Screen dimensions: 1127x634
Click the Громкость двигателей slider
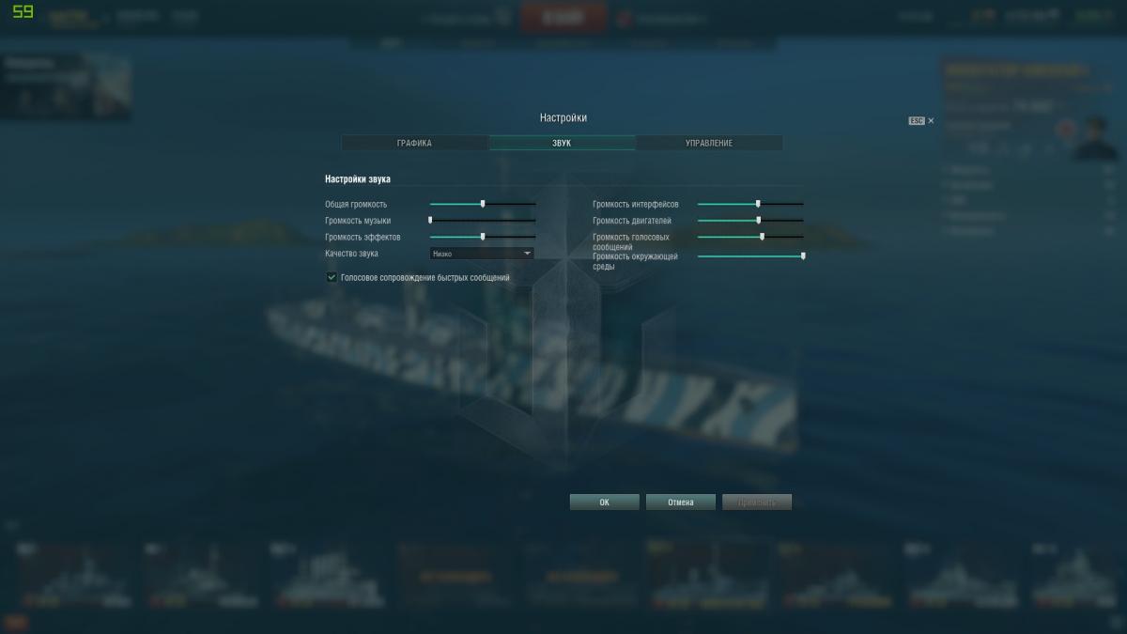[x=750, y=220]
